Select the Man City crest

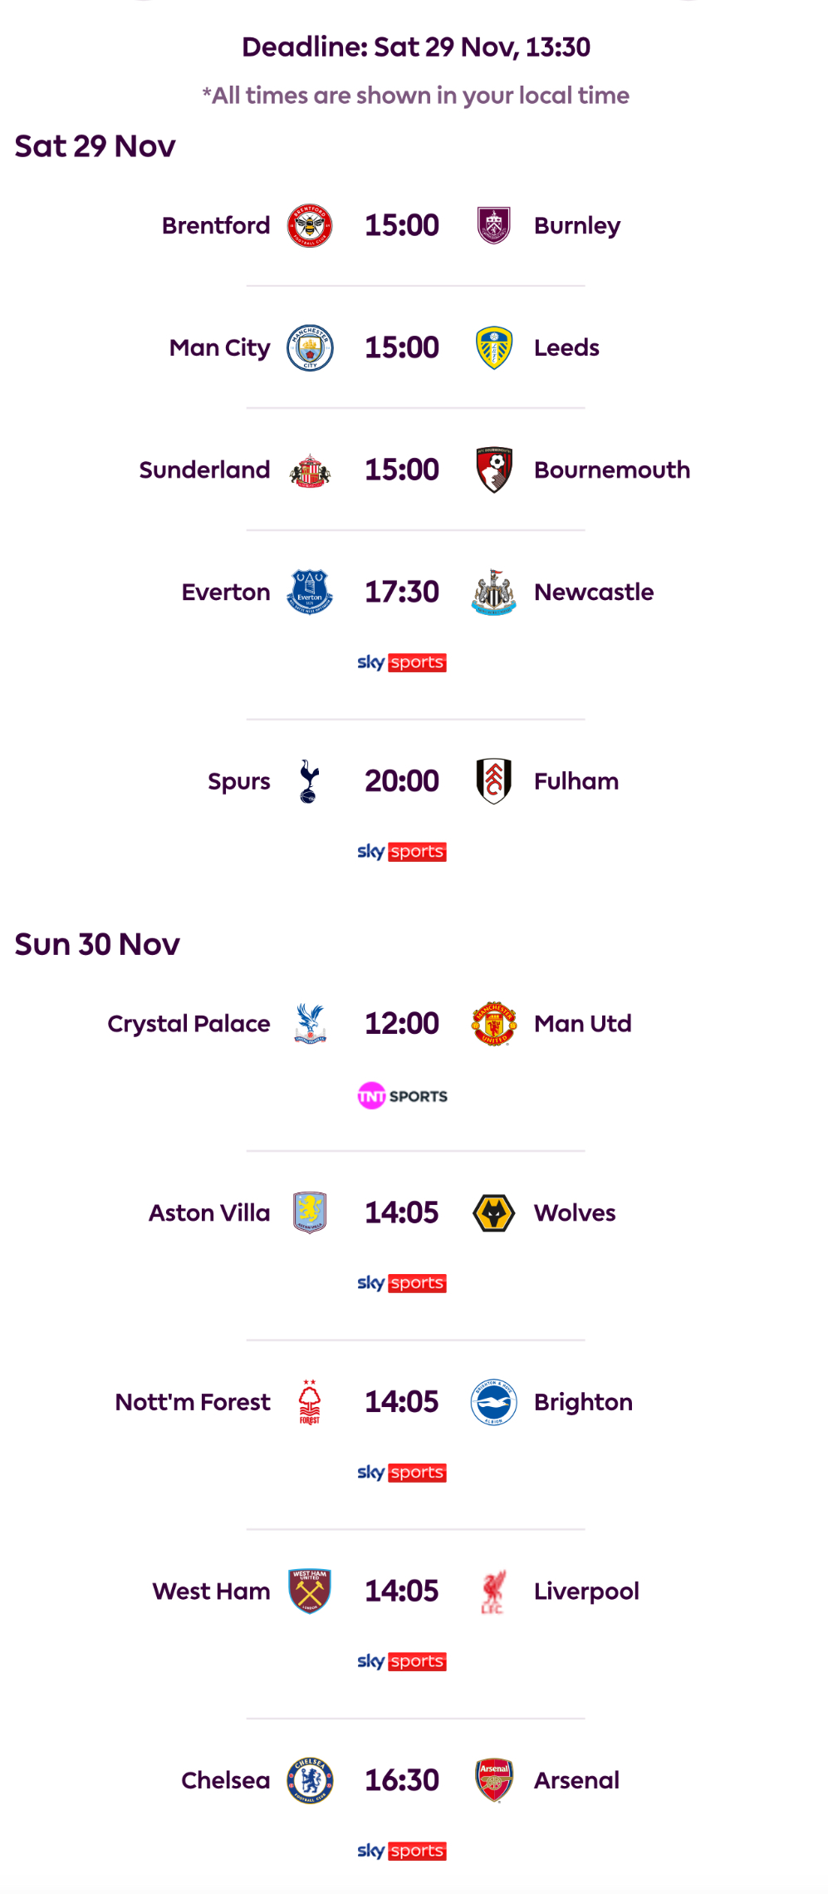[310, 347]
